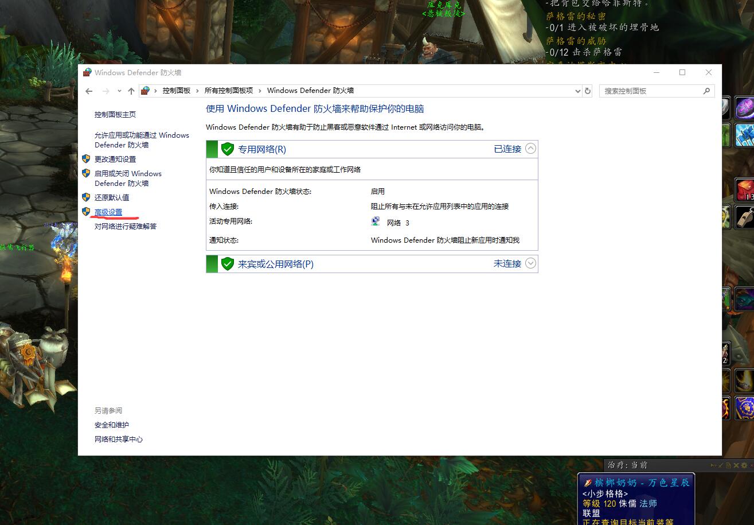
Task: Click the 来宾或公用网络(P) header text
Action: click(x=276, y=264)
